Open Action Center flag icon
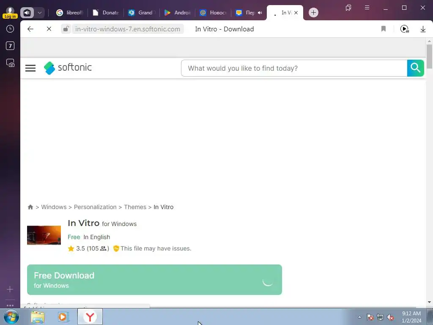 tap(370, 317)
